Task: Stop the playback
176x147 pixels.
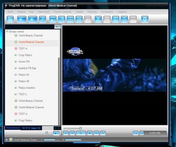Action: tap(89, 133)
